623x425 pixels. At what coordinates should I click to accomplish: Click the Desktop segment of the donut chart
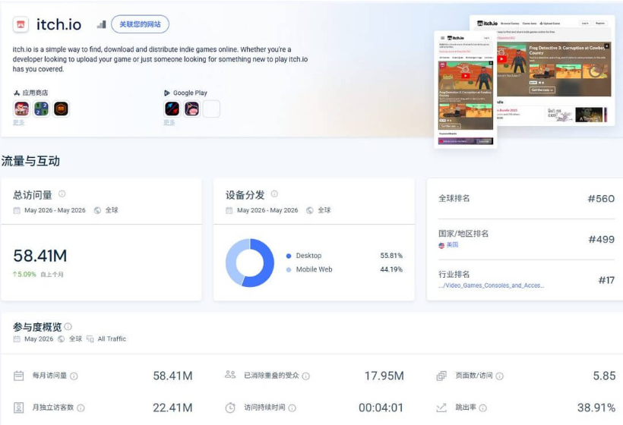pyautogui.click(x=267, y=263)
